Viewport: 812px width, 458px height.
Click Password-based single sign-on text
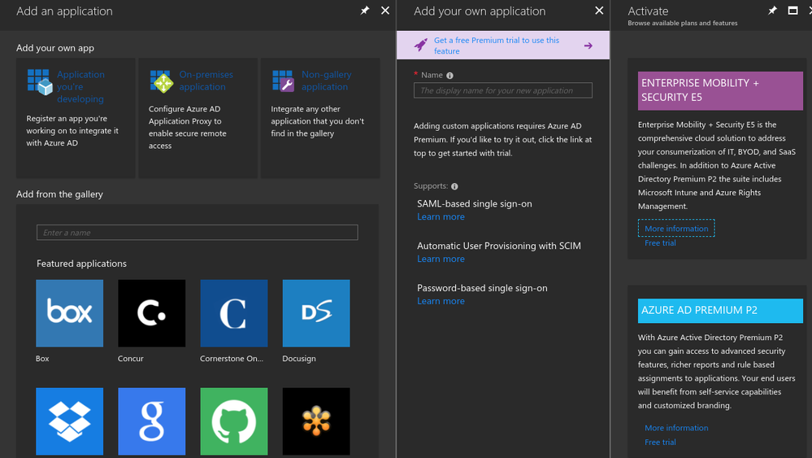click(x=482, y=288)
